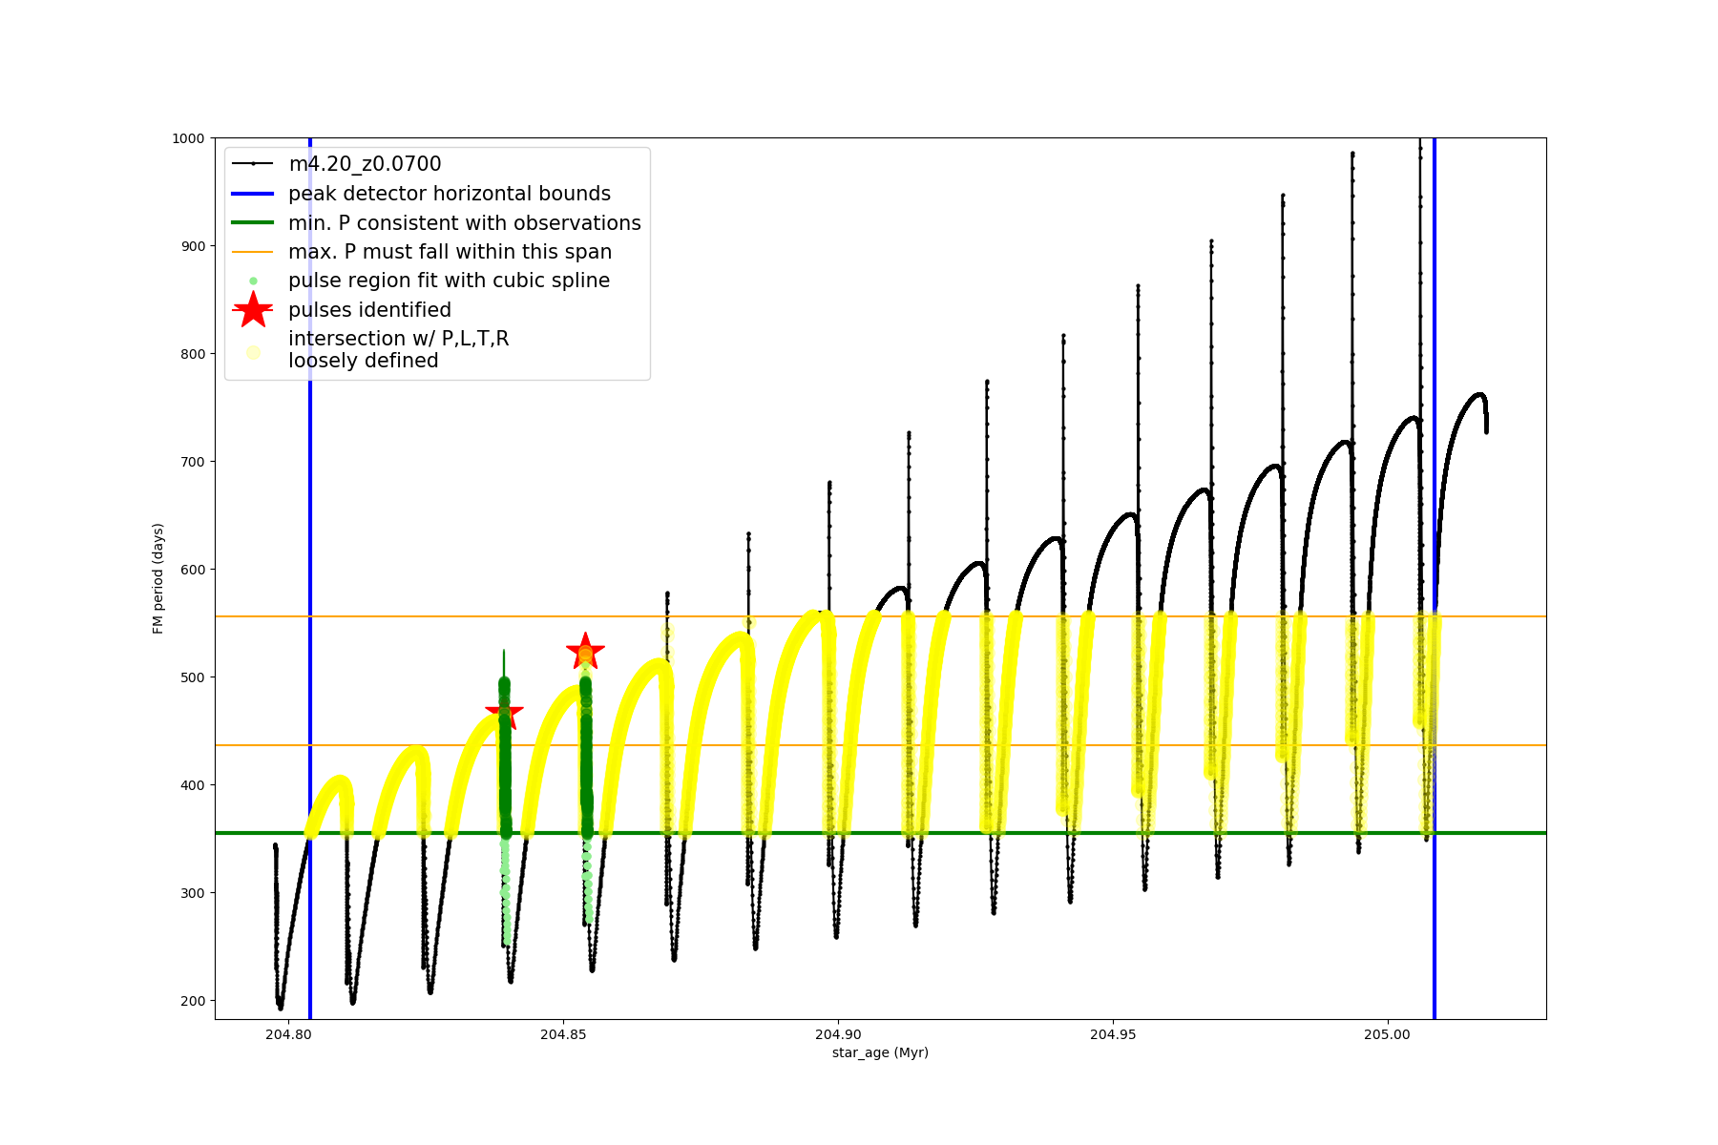Image resolution: width=1718 pixels, height=1145 pixels.
Task: Click the partially hidden red star near 470 days
Action: click(515, 713)
